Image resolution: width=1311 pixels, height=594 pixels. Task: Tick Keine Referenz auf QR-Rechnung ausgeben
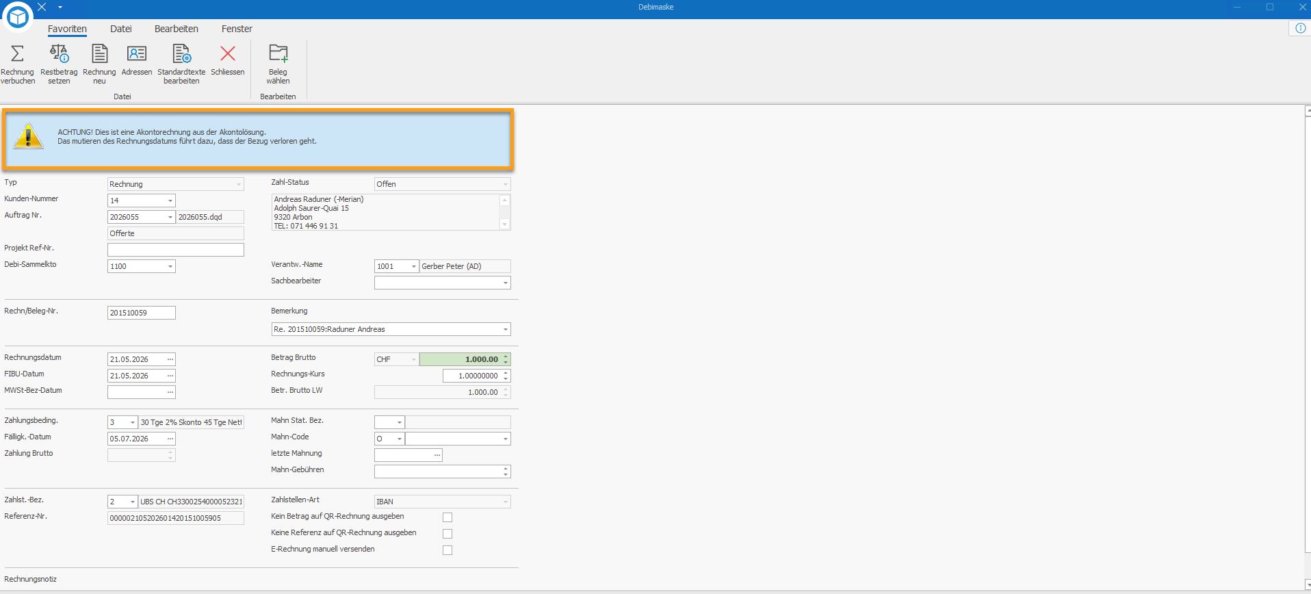(447, 534)
